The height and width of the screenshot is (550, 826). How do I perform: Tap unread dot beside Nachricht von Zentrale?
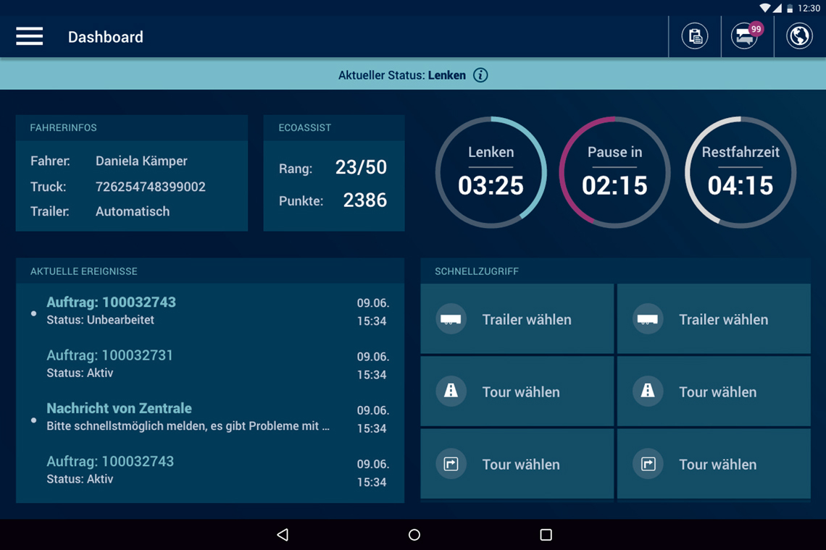[x=34, y=420]
